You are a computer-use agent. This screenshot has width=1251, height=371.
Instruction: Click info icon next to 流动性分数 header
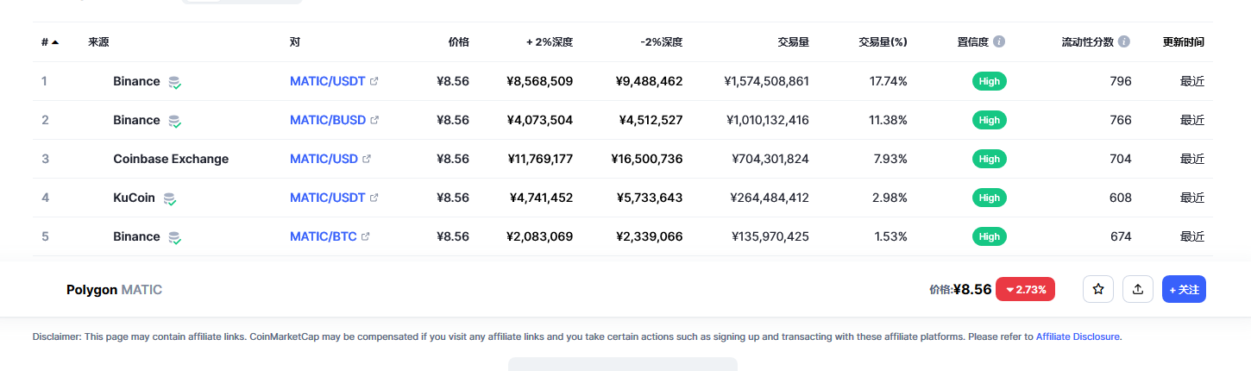tap(1124, 41)
